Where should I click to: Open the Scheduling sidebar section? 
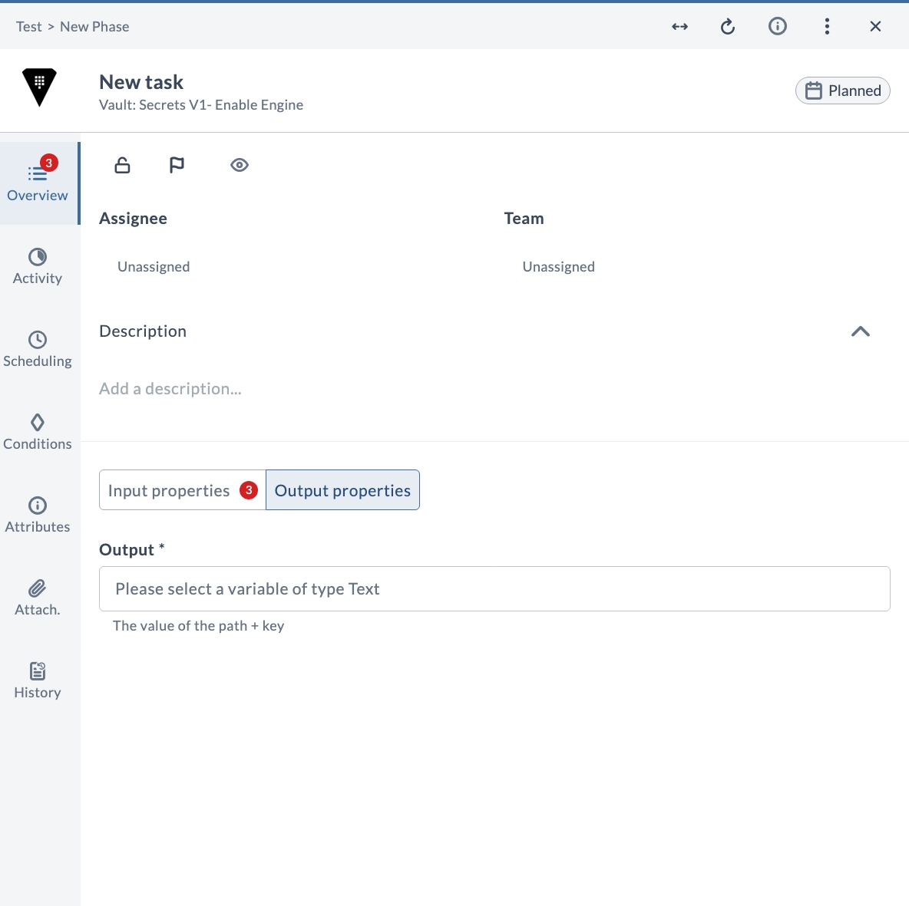[38, 349]
